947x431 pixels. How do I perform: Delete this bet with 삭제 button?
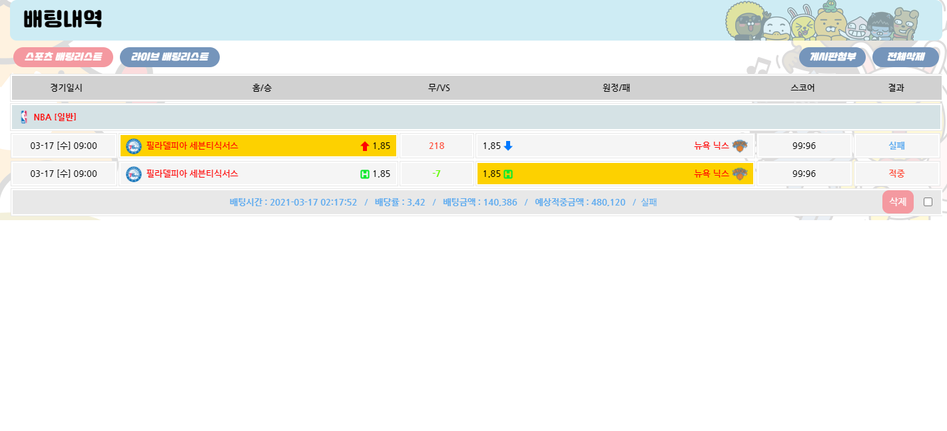[897, 202]
